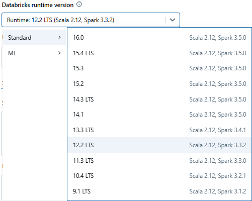
Task: Choose runtime version 14.1
Action: pos(159,115)
